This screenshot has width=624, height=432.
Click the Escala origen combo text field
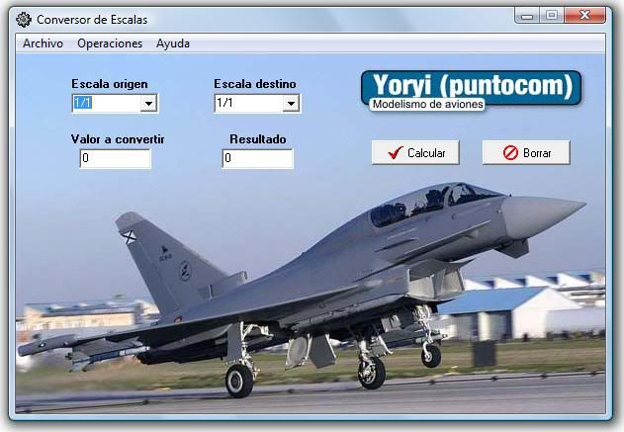[106, 104]
